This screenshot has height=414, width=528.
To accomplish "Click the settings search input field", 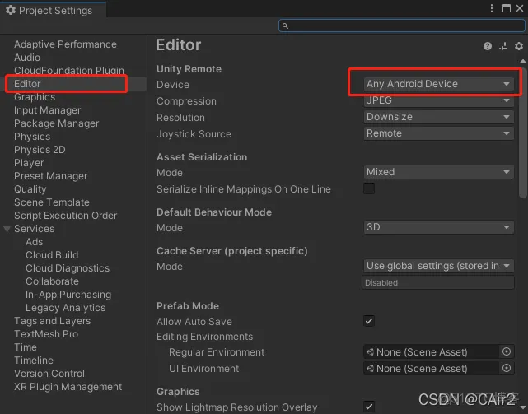I will [x=402, y=26].
